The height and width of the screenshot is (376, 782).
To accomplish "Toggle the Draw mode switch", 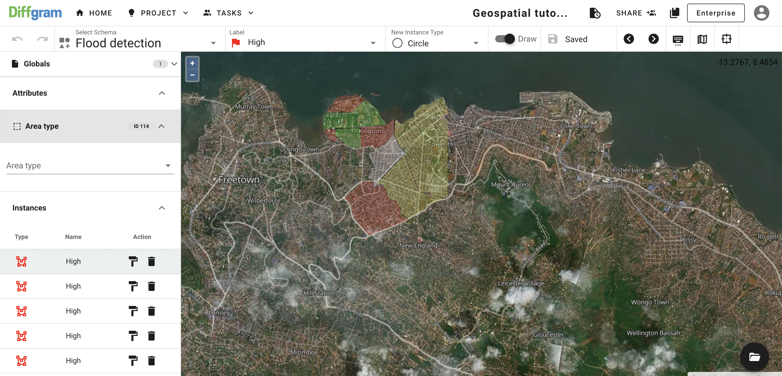I will [x=505, y=39].
